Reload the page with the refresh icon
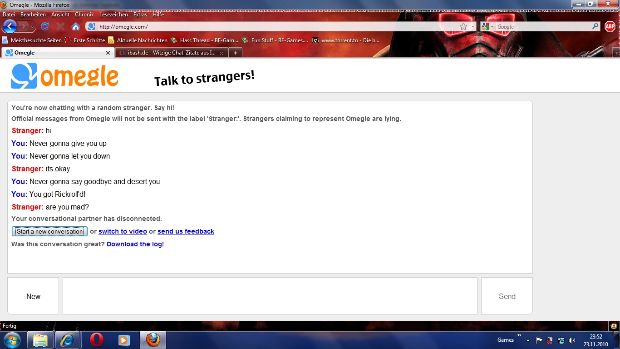 (x=45, y=26)
